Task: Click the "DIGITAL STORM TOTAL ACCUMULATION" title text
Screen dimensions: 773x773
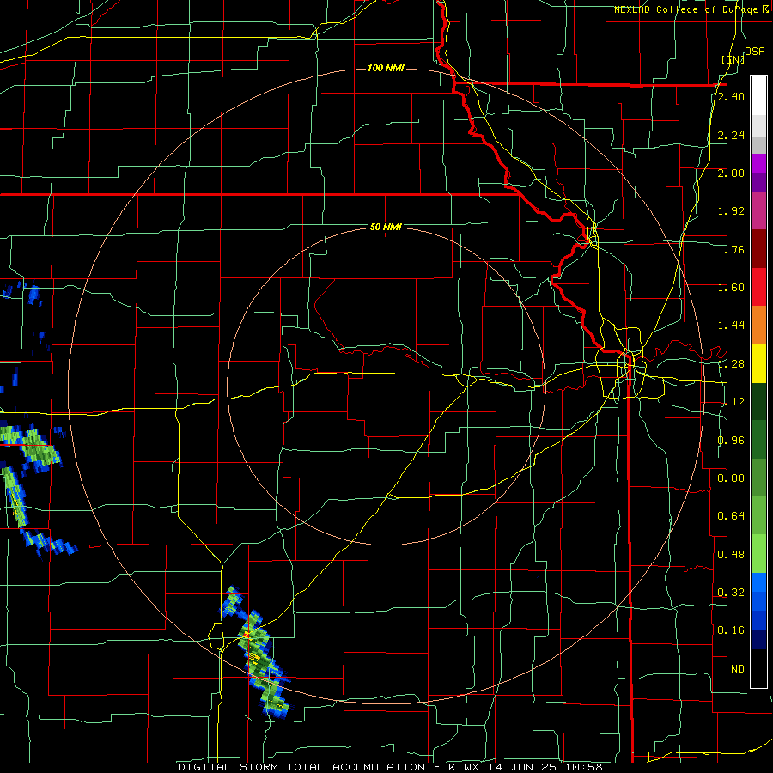Action: [301, 767]
